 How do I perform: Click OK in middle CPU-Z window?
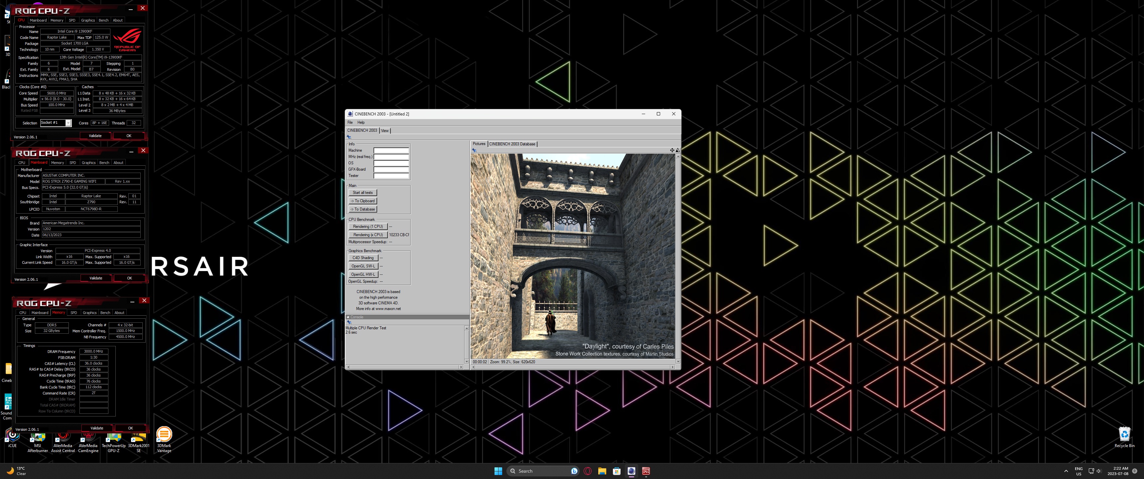pyautogui.click(x=130, y=278)
